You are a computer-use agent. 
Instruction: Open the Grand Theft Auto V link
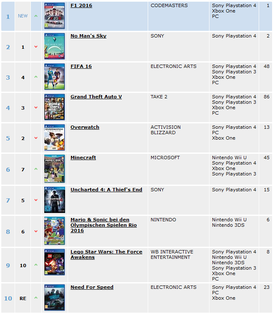(96, 97)
